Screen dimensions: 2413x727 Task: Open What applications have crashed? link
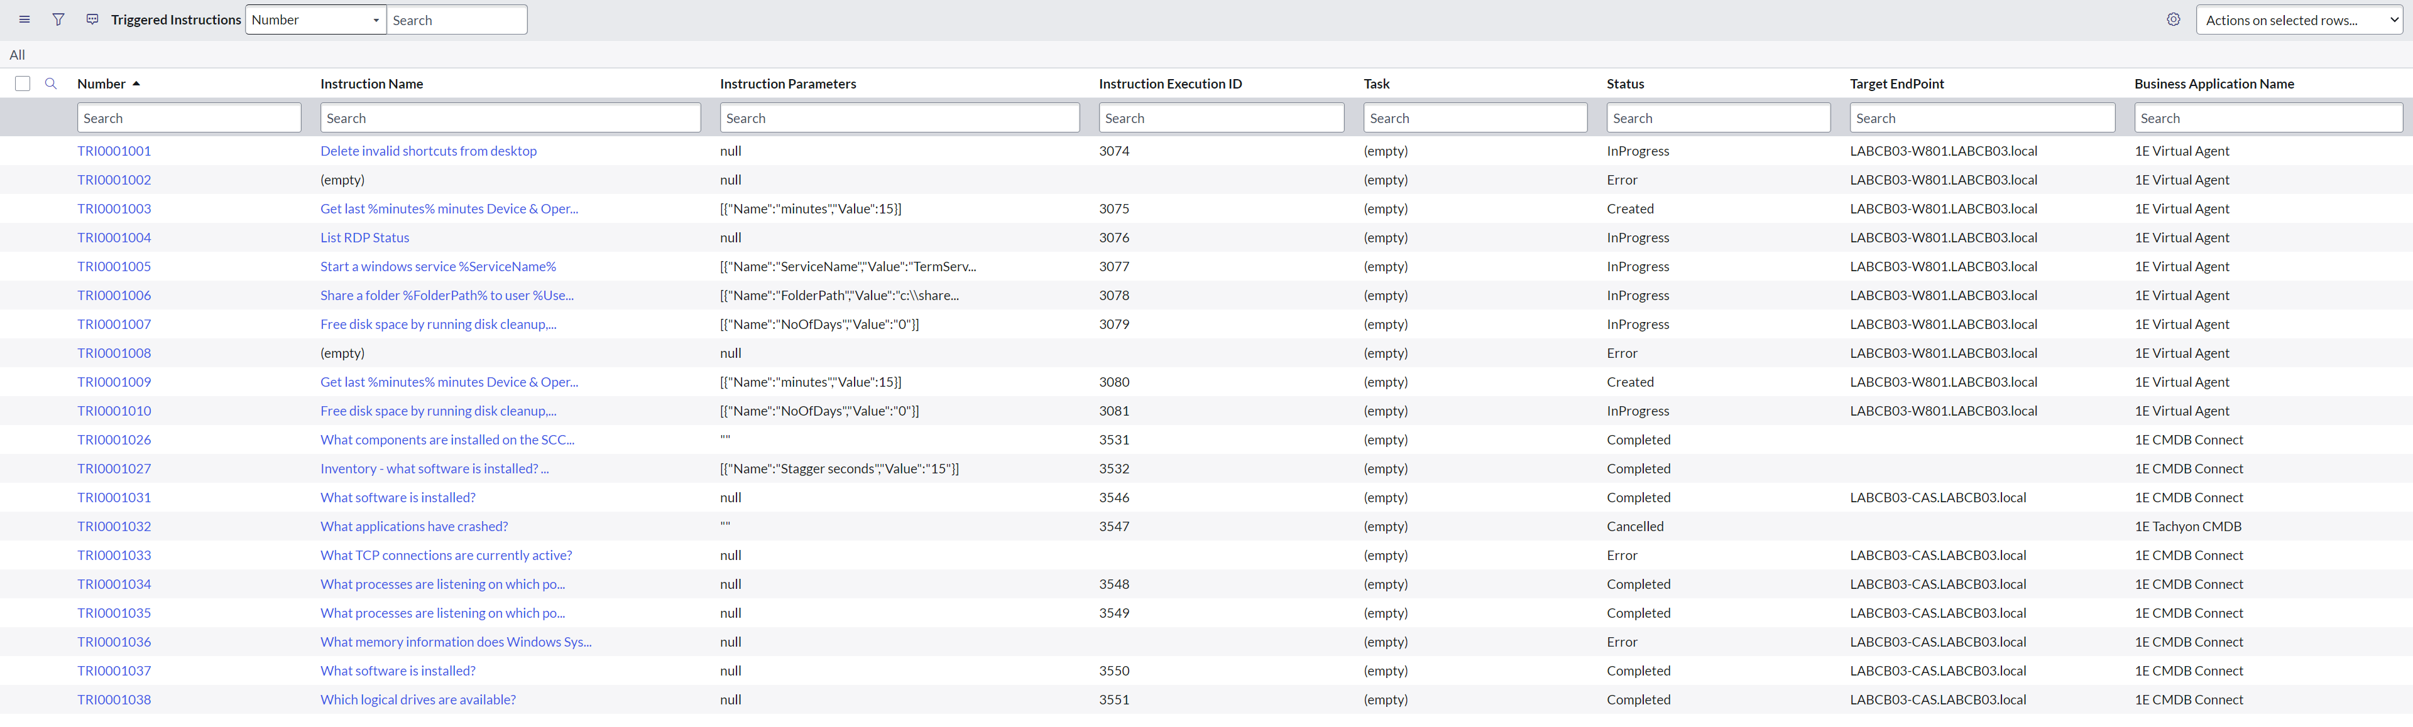click(x=414, y=527)
